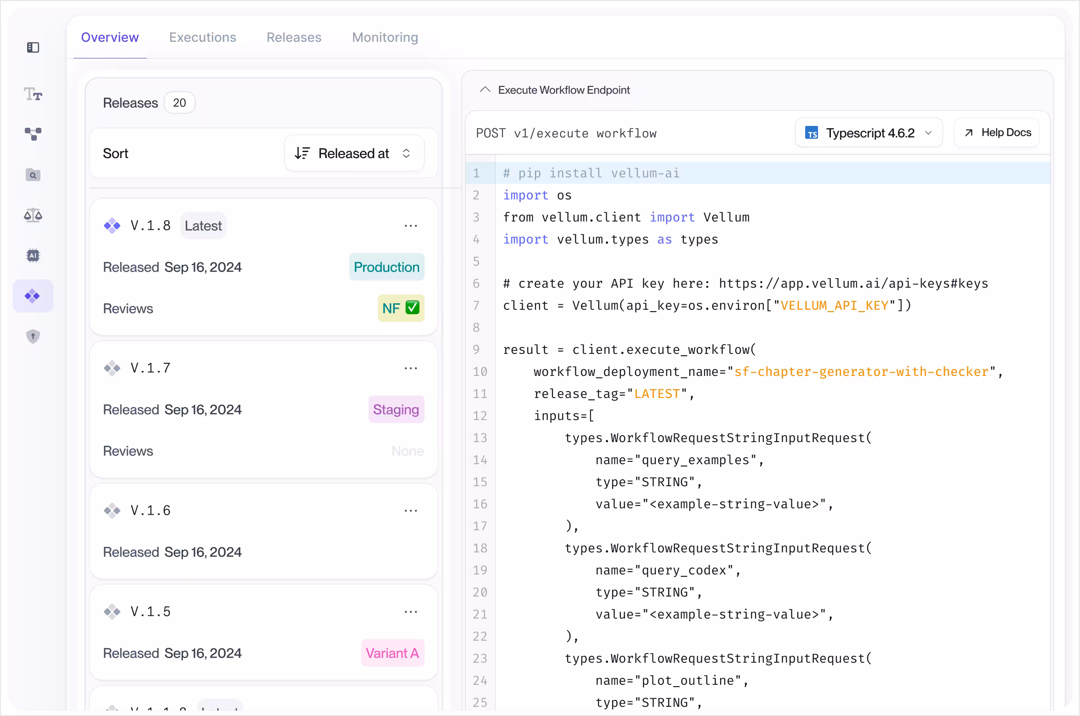Viewport: 1080px width, 716px height.
Task: Open the document search folder icon
Action: (x=33, y=175)
